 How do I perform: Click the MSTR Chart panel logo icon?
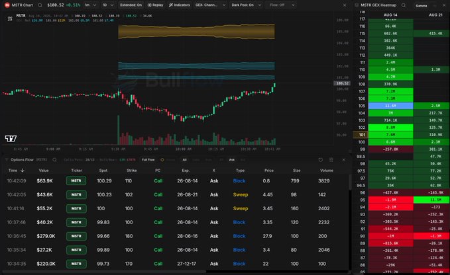(x=7, y=5)
